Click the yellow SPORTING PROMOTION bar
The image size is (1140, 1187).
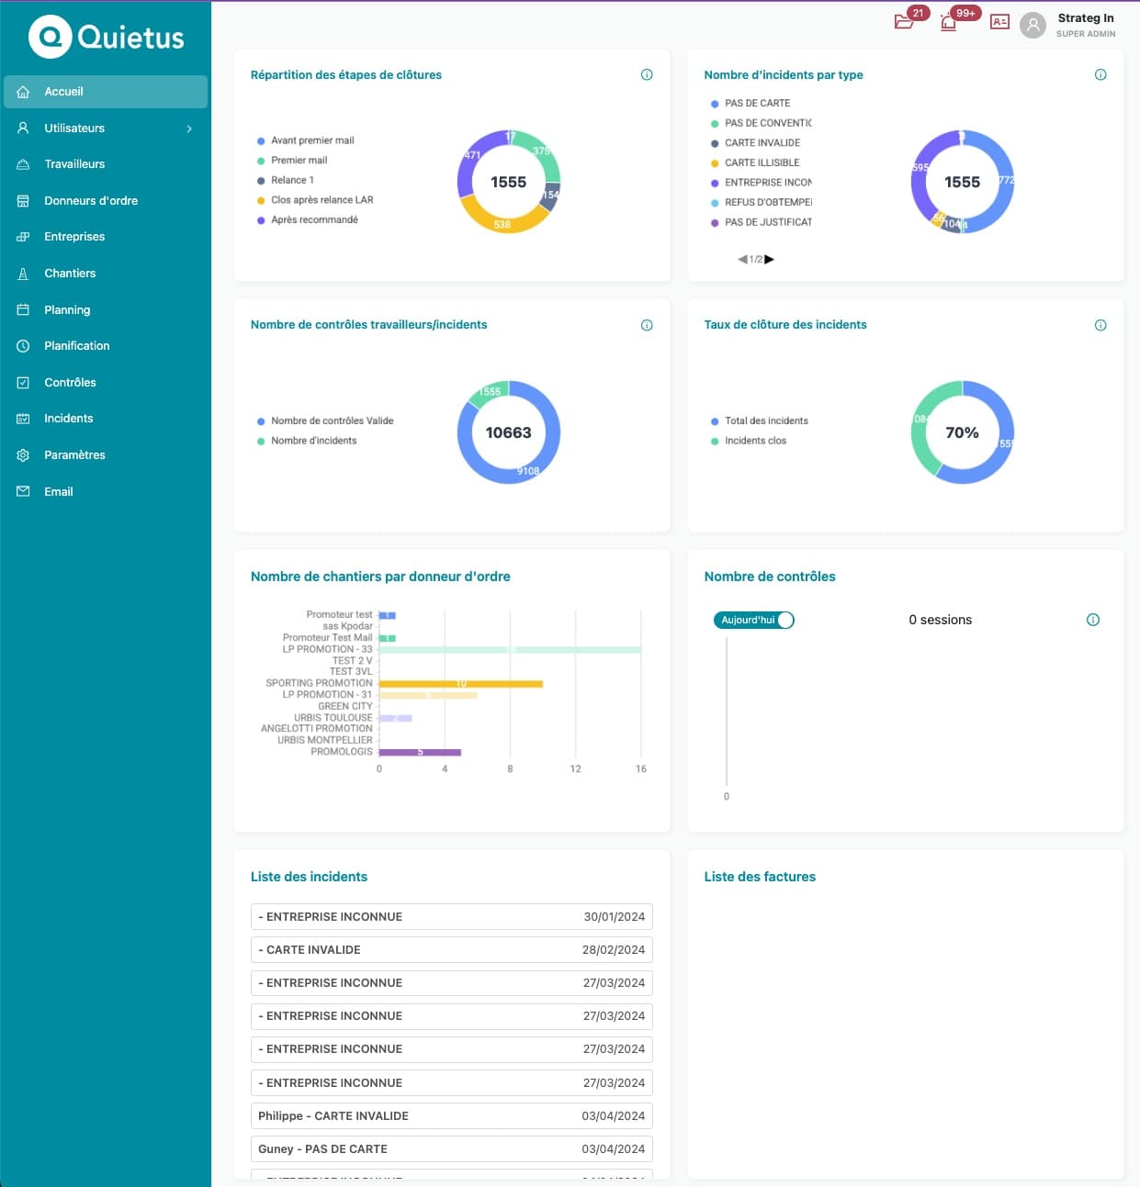pos(460,684)
